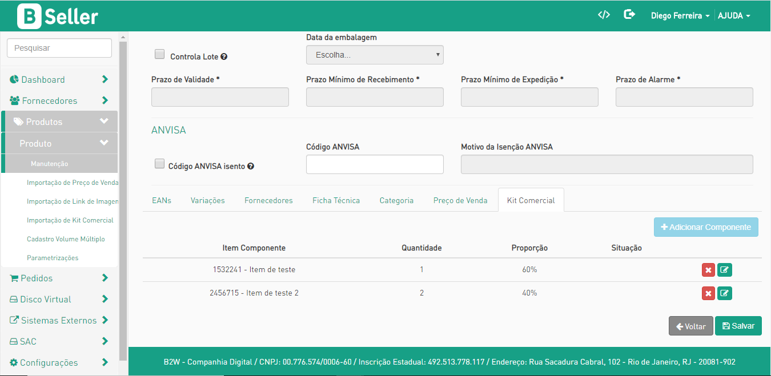Open the Diego Ferreira user menu
Image resolution: width=771 pixels, height=376 pixels.
coord(680,16)
